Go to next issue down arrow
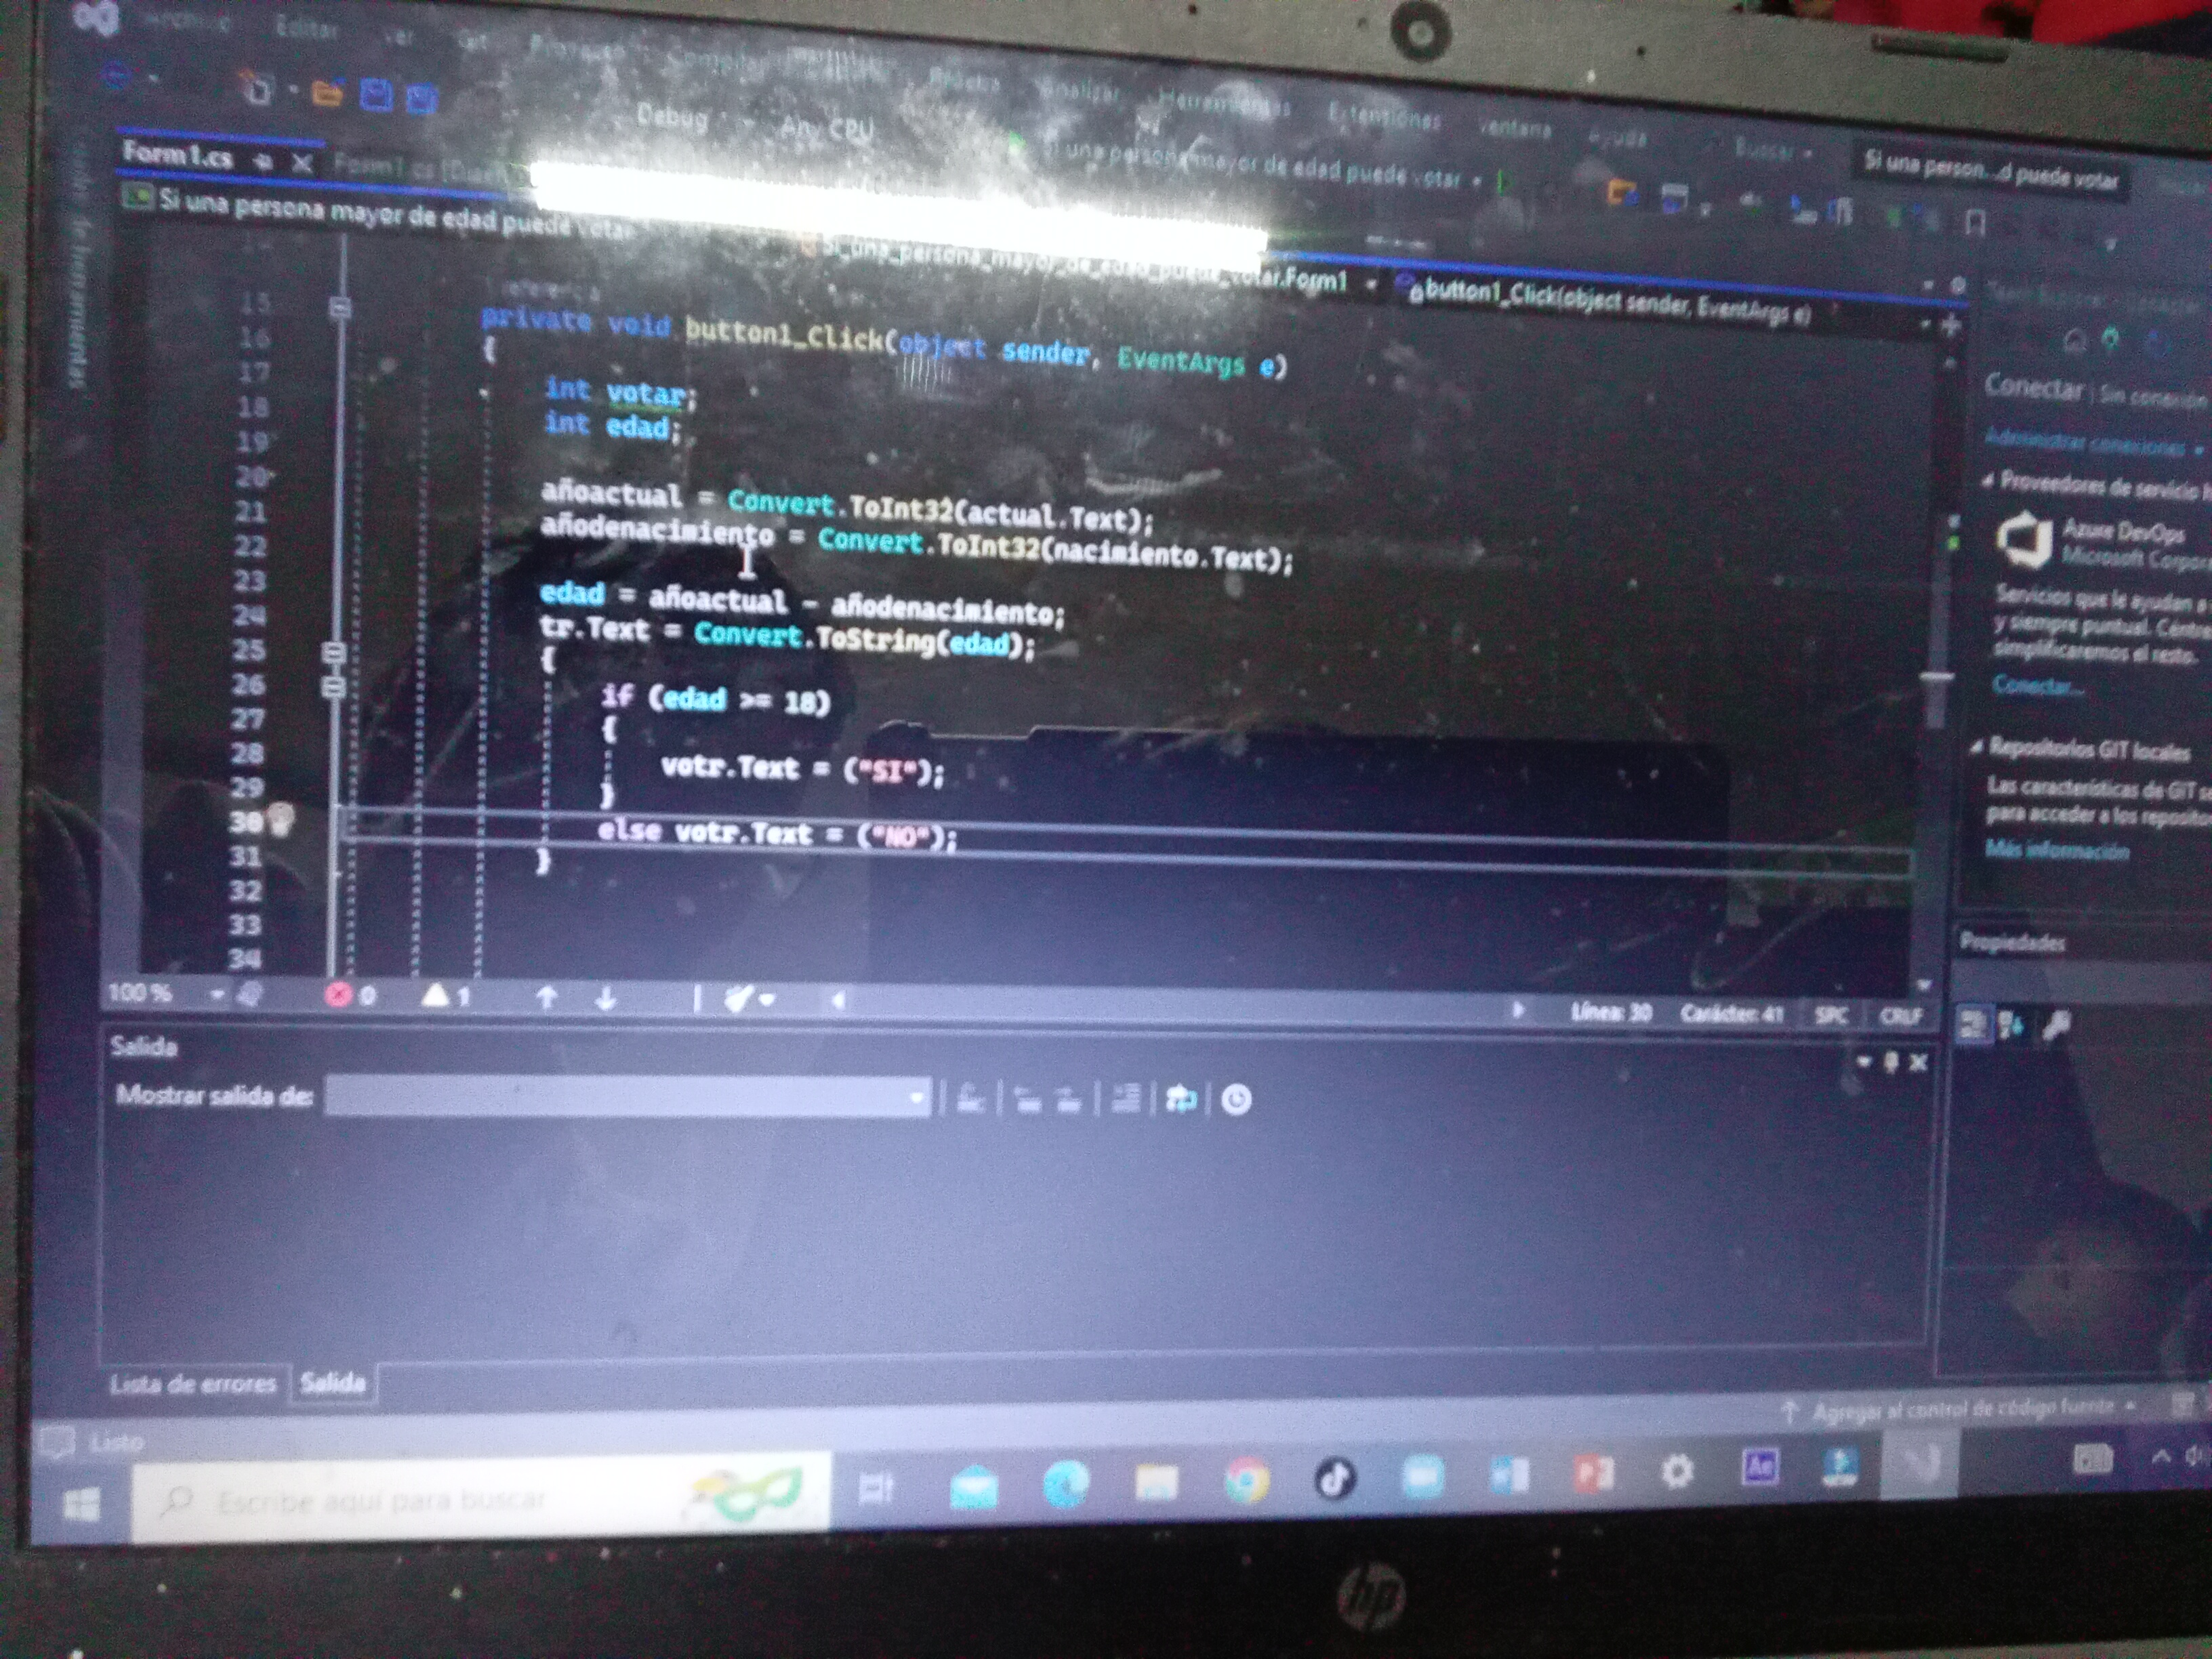Viewport: 2212px width, 1659px height. [x=605, y=999]
